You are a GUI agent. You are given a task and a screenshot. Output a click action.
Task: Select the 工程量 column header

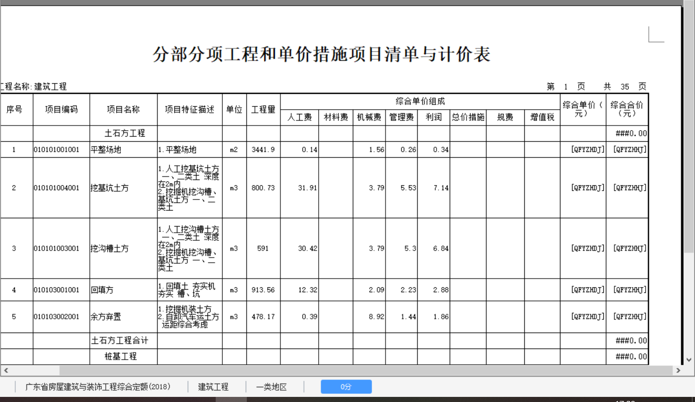click(x=263, y=109)
